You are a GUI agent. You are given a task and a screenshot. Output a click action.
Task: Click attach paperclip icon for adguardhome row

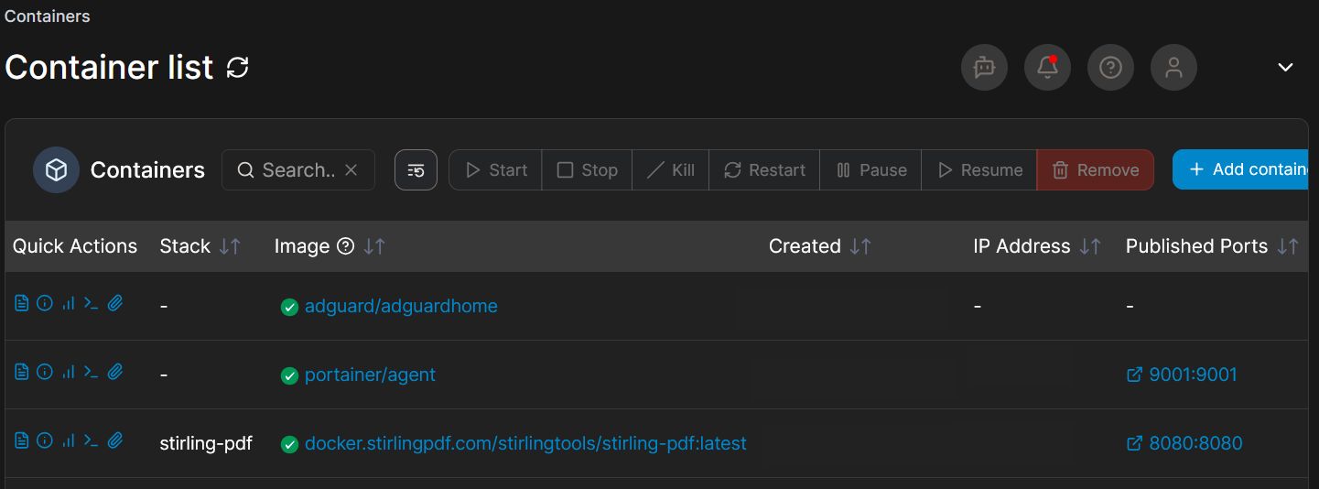click(x=114, y=303)
